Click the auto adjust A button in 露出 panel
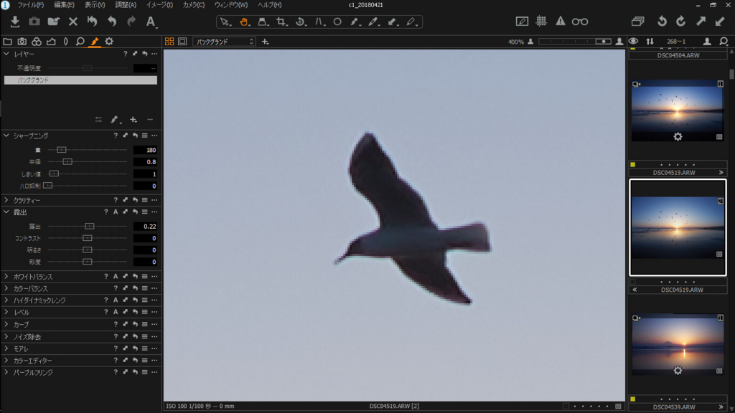Screen dimensions: 735x413 [116, 212]
